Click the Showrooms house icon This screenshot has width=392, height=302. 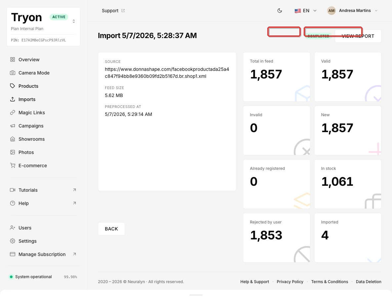[x=13, y=139]
